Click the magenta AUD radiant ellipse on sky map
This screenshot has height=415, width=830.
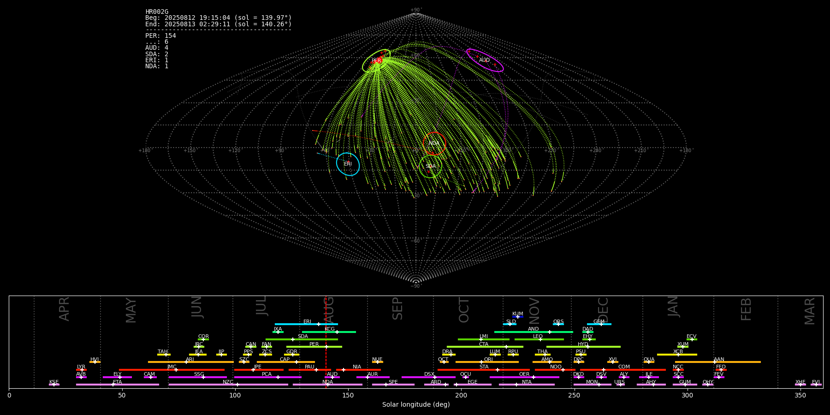[x=485, y=60]
